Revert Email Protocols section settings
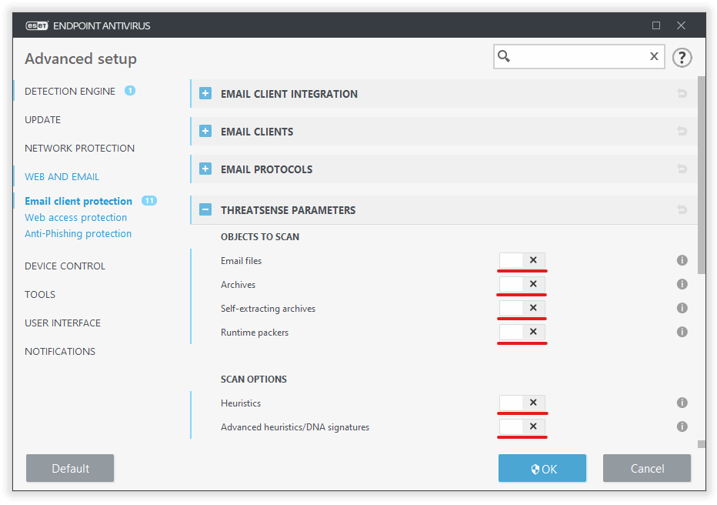The image size is (717, 505). [682, 169]
